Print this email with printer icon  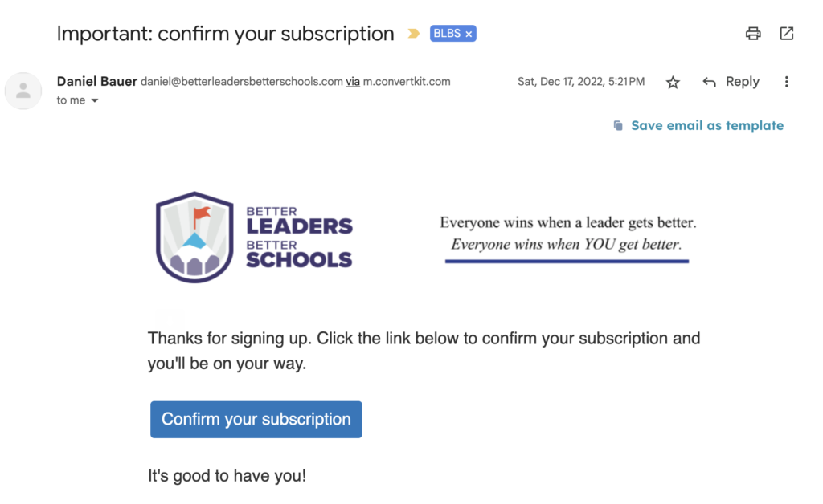coord(753,34)
